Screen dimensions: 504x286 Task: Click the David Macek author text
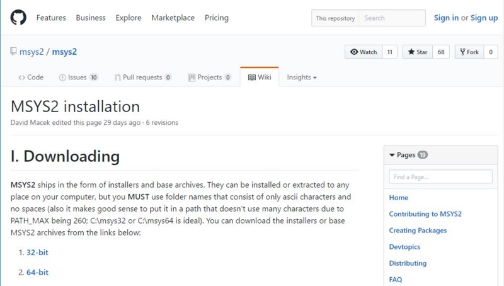pos(30,122)
